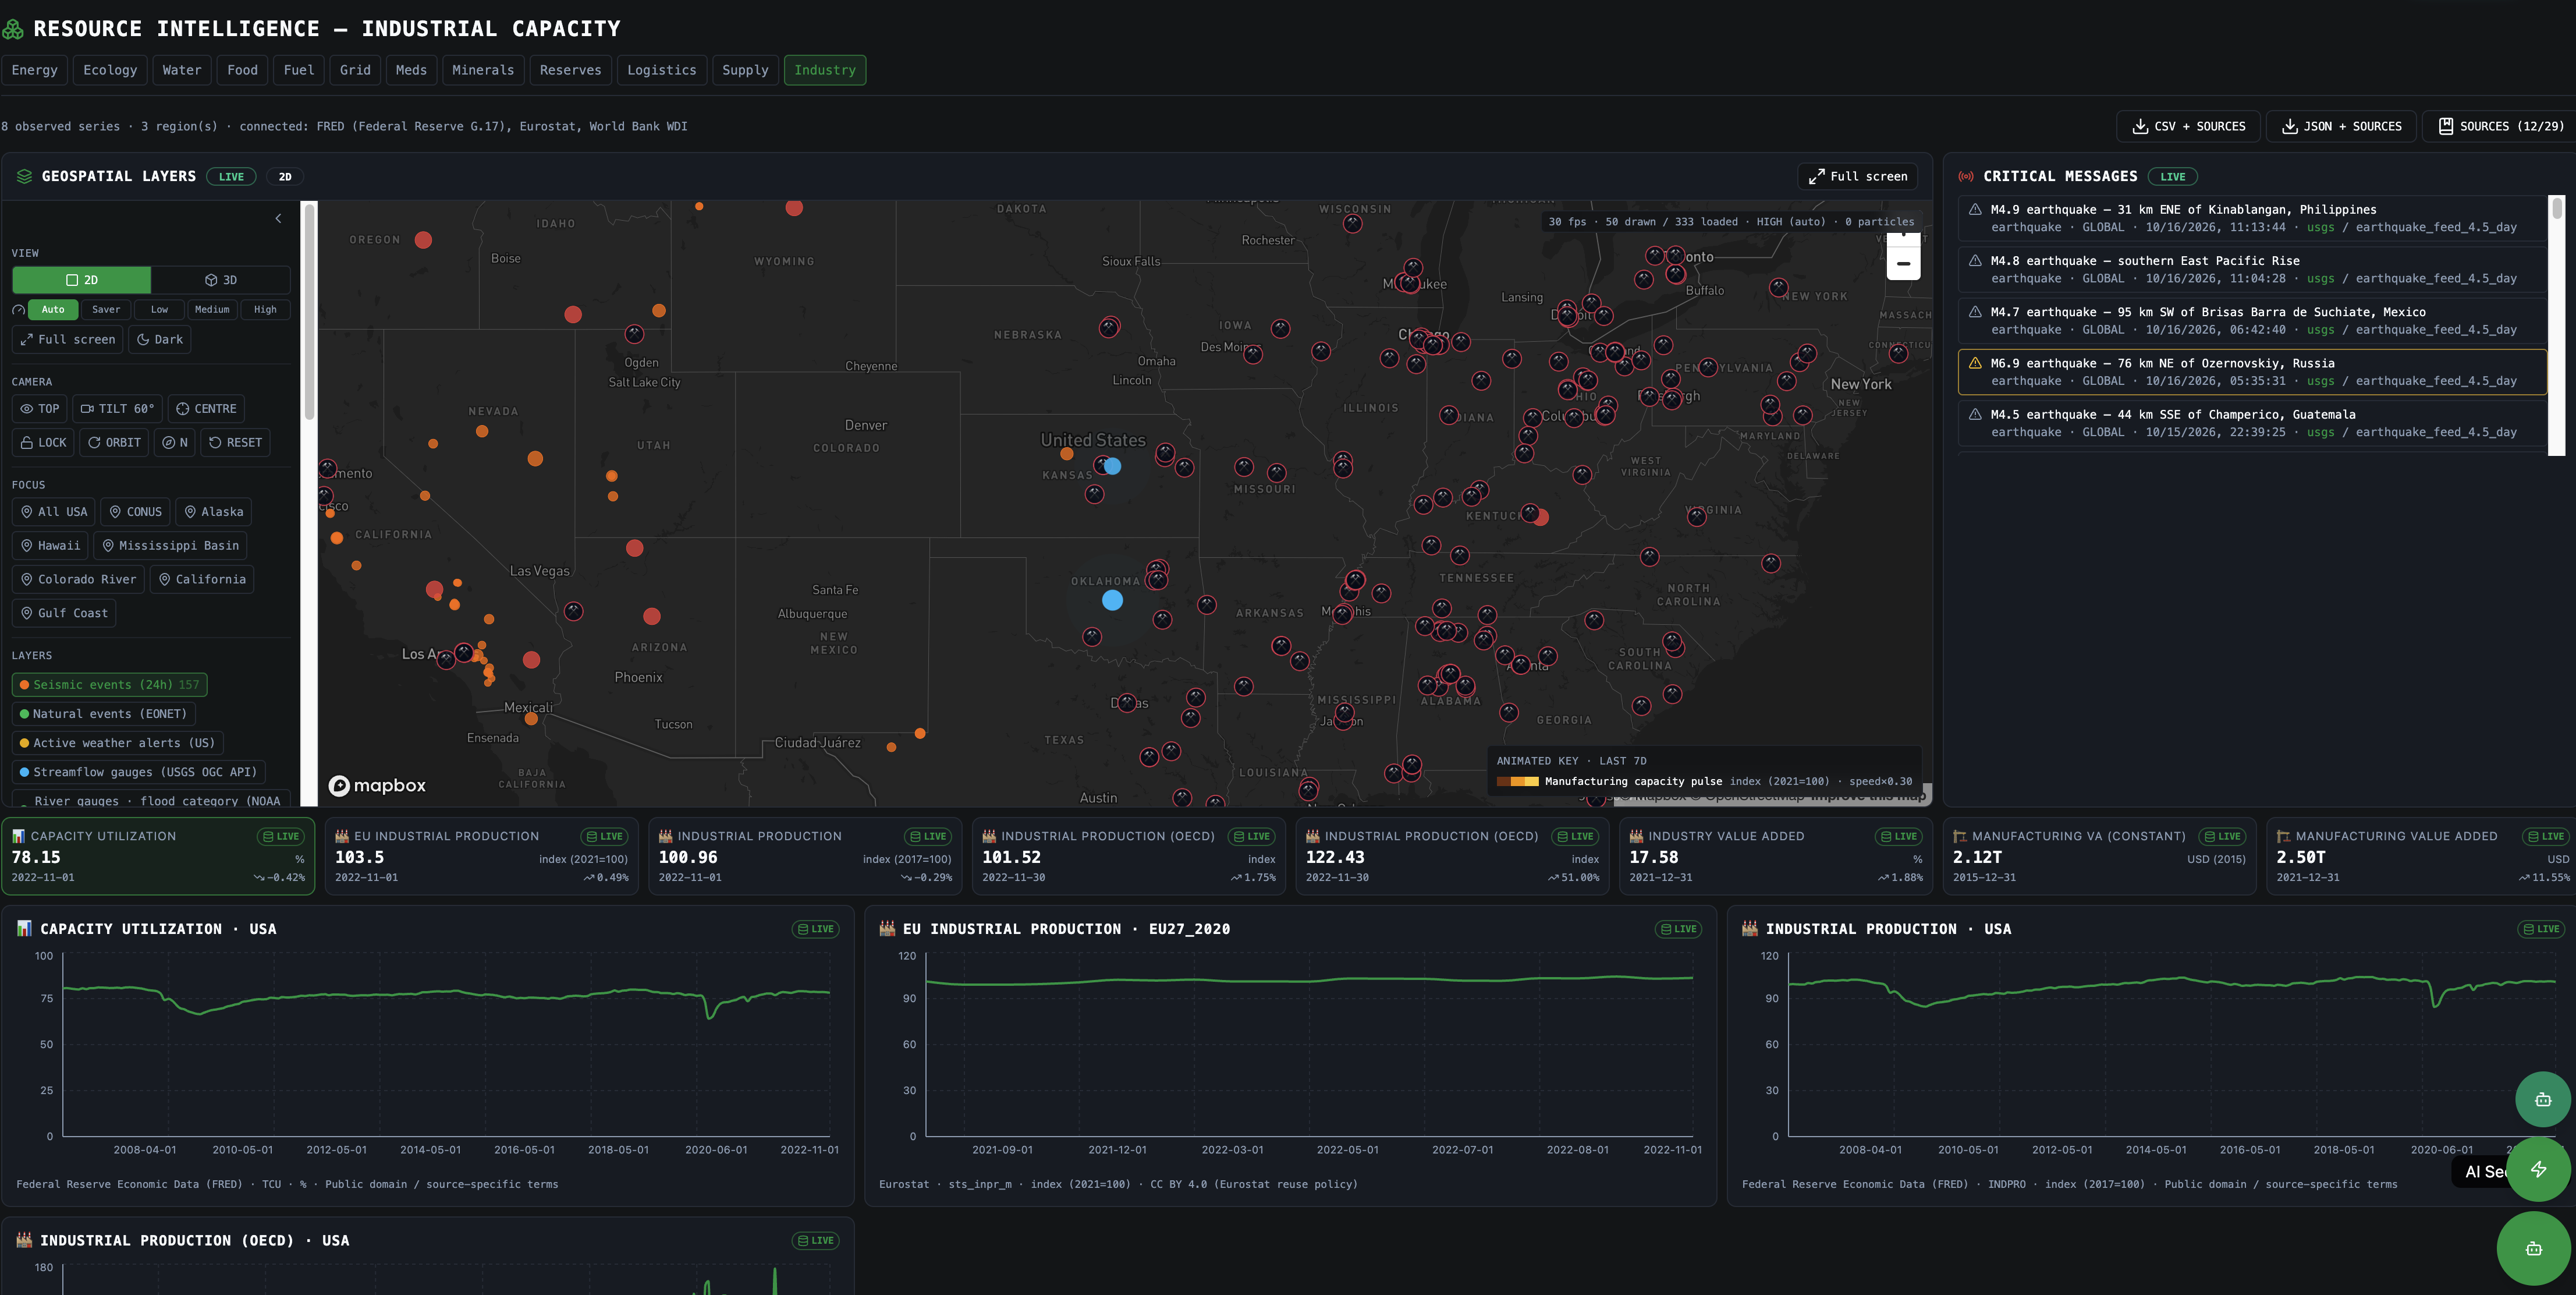Open the Logistics tab
Screen dimensions: 2576x1295
tap(661, 70)
